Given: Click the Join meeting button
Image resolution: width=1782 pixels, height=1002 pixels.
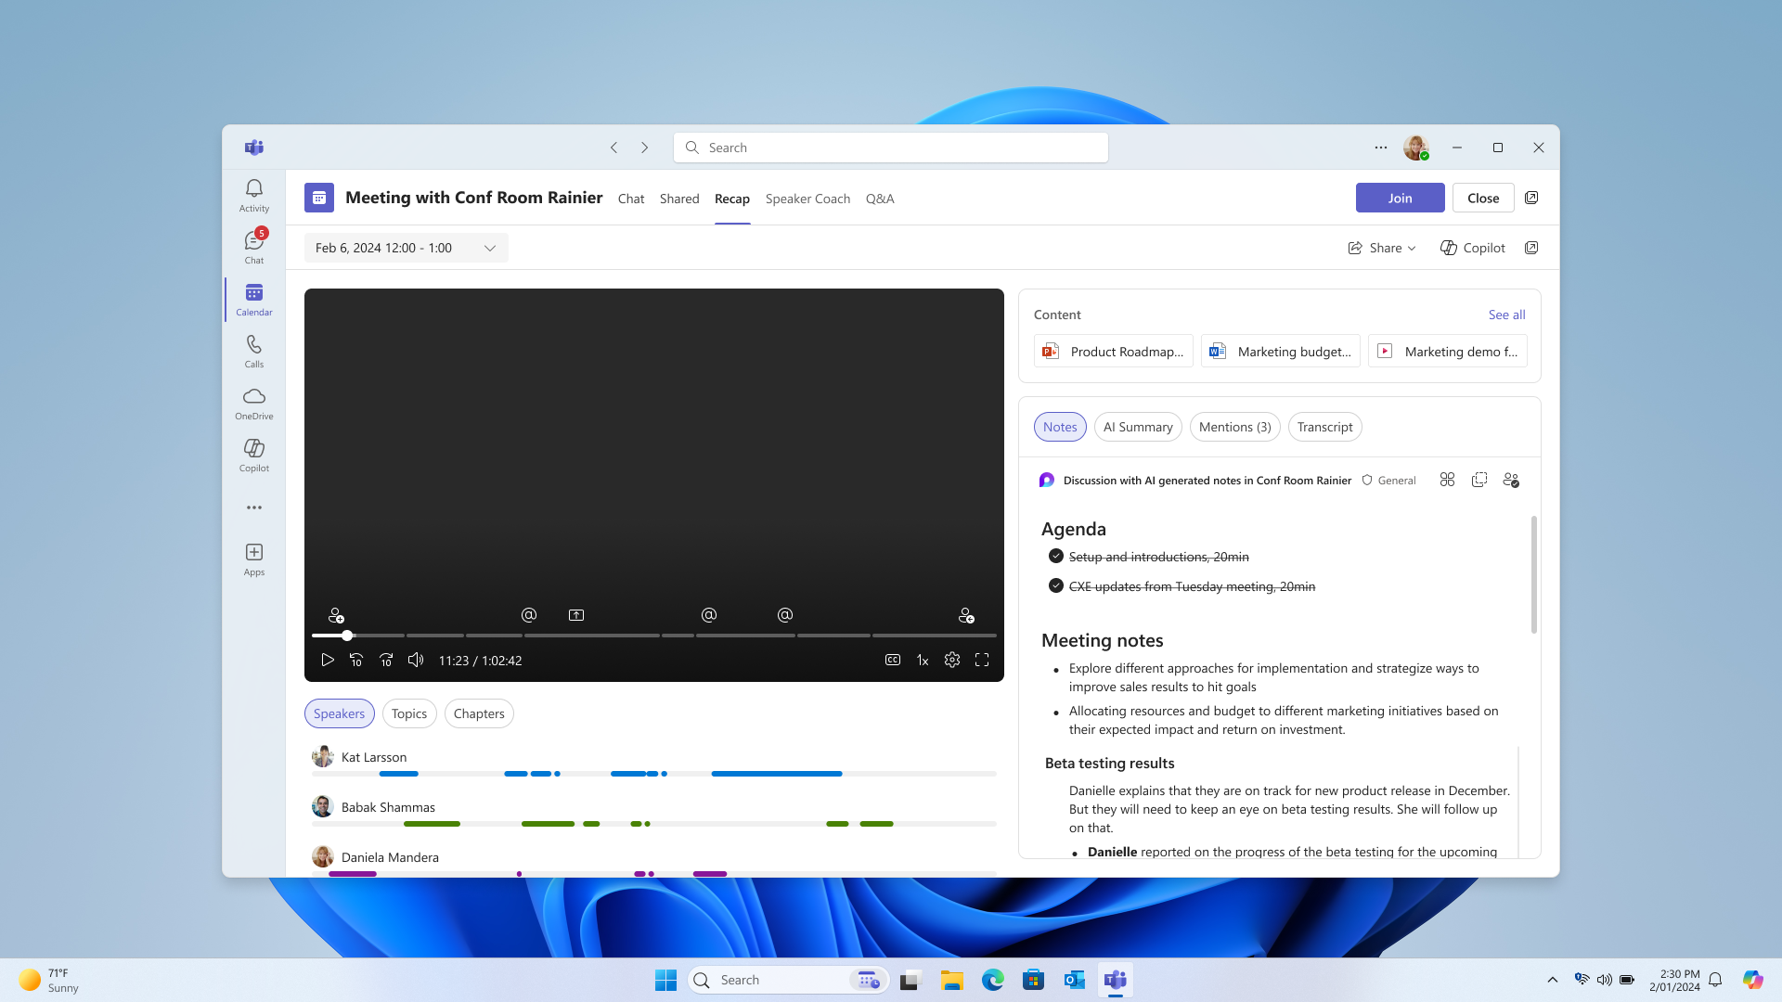Looking at the screenshot, I should 1400,198.
